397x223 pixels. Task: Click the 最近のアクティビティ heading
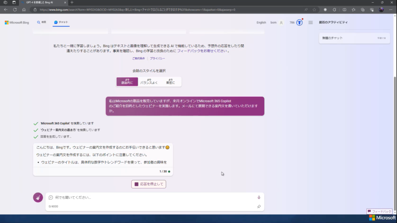(333, 22)
